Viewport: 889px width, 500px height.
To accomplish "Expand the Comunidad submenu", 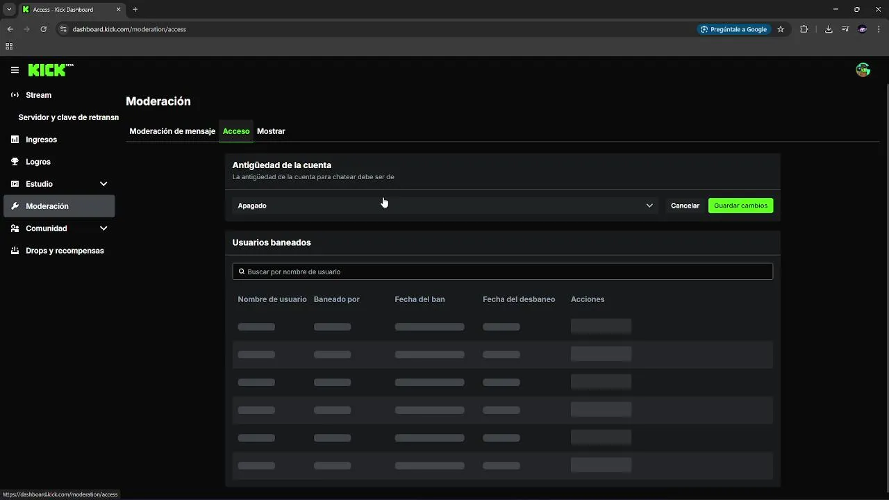I will coord(103,228).
